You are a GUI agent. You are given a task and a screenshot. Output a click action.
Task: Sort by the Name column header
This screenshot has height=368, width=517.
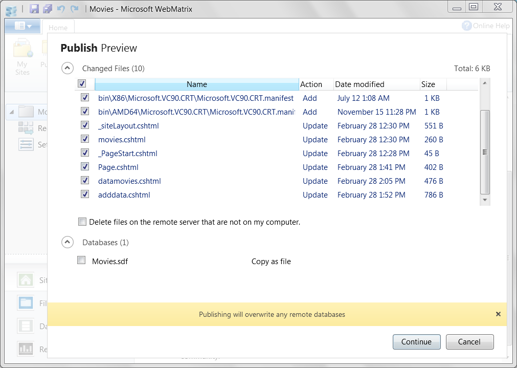tap(197, 84)
